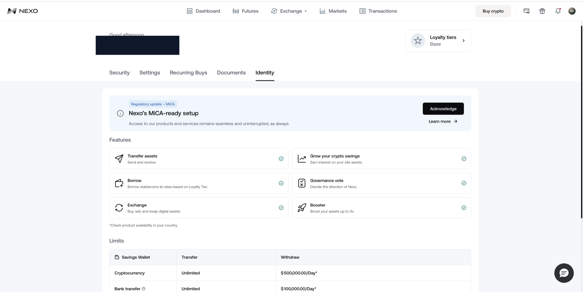Click the crypto savings chart icon
The width and height of the screenshot is (583, 292).
(x=302, y=158)
